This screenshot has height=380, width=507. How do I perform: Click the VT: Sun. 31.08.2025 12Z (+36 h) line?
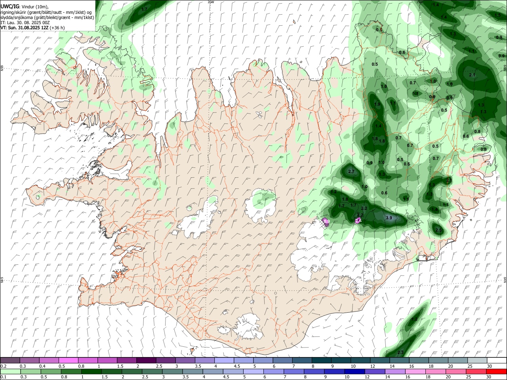[32, 28]
